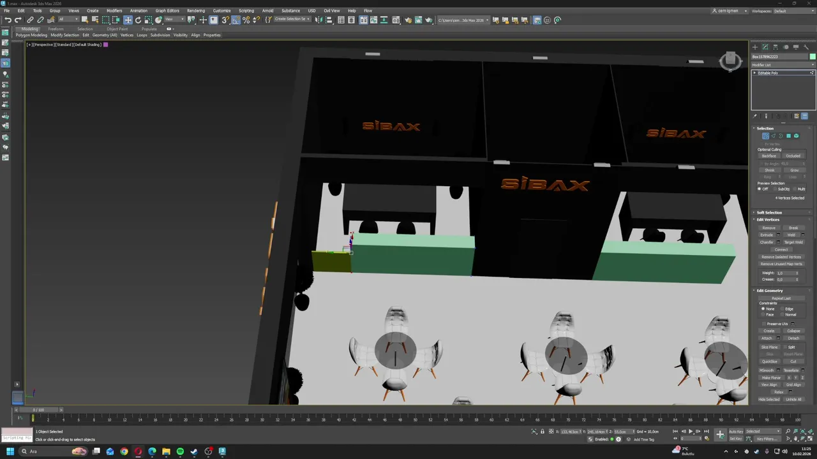
Task: Click the object color swatch
Action: tap(813, 57)
